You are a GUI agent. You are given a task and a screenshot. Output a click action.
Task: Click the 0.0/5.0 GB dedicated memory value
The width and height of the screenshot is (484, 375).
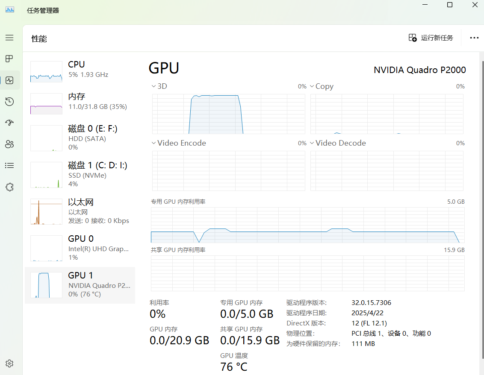pos(247,314)
